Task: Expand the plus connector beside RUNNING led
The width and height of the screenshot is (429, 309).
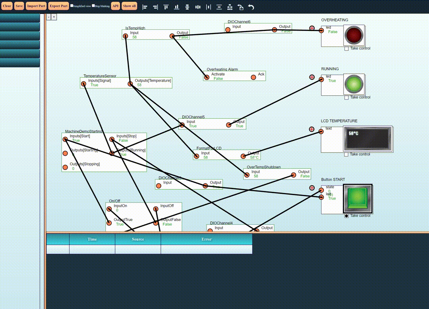Action: coord(312,77)
